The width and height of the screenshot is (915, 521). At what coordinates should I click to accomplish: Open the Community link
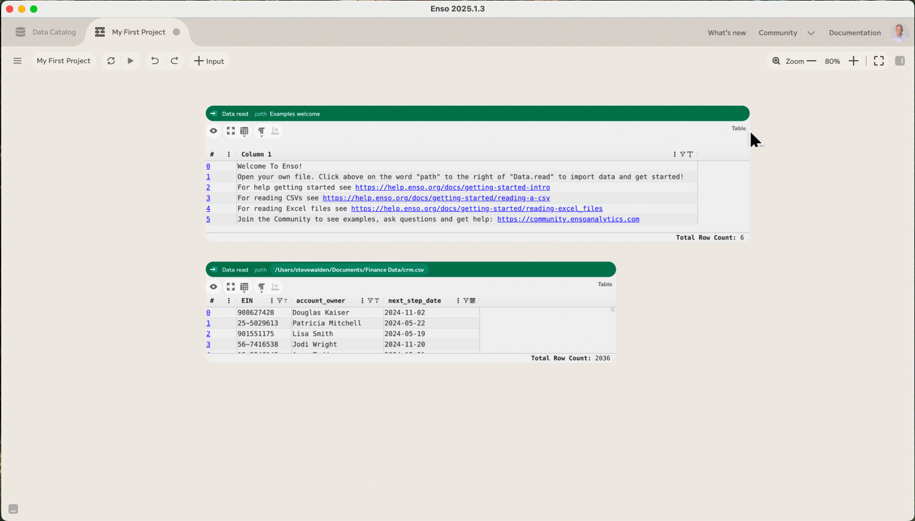tap(778, 32)
